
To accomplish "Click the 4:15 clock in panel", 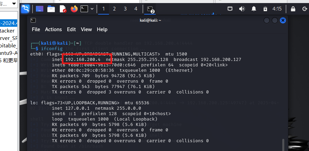I will click(277, 9).
